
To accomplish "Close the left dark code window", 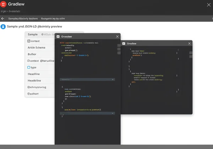I will [117, 37].
